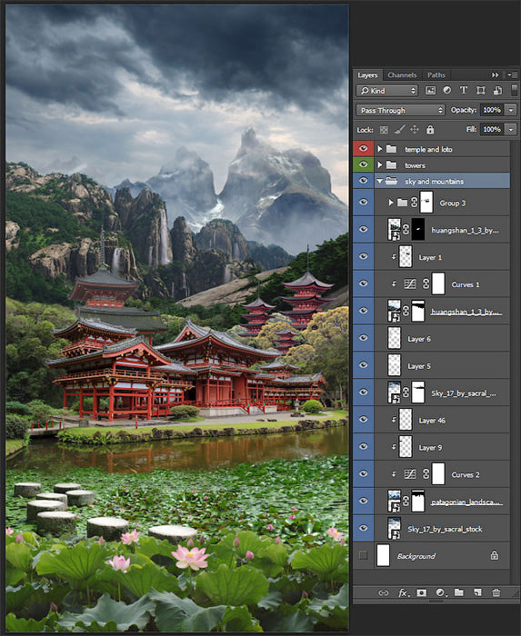The height and width of the screenshot is (636, 521).
Task: Show the Background layer visibility box
Action: tap(363, 555)
